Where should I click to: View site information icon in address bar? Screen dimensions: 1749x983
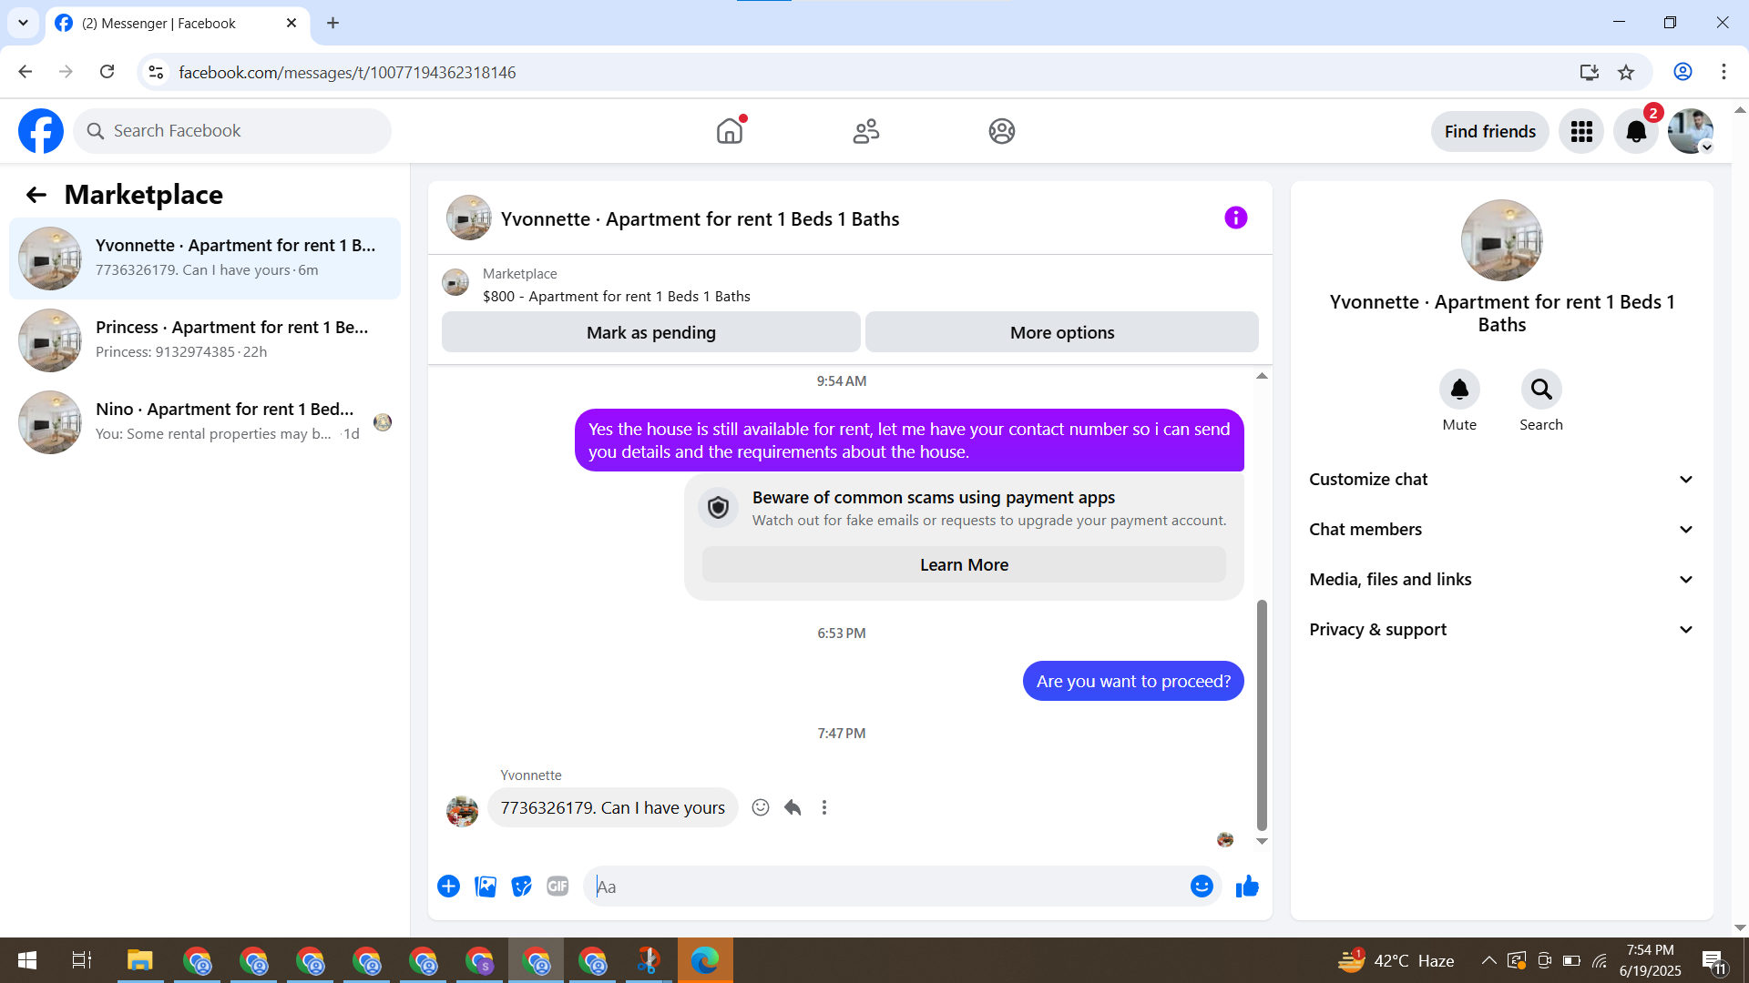[x=156, y=72]
